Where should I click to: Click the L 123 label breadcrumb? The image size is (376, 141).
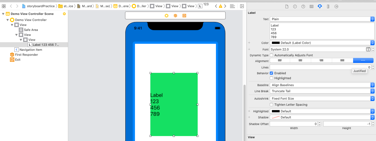click(203, 6)
